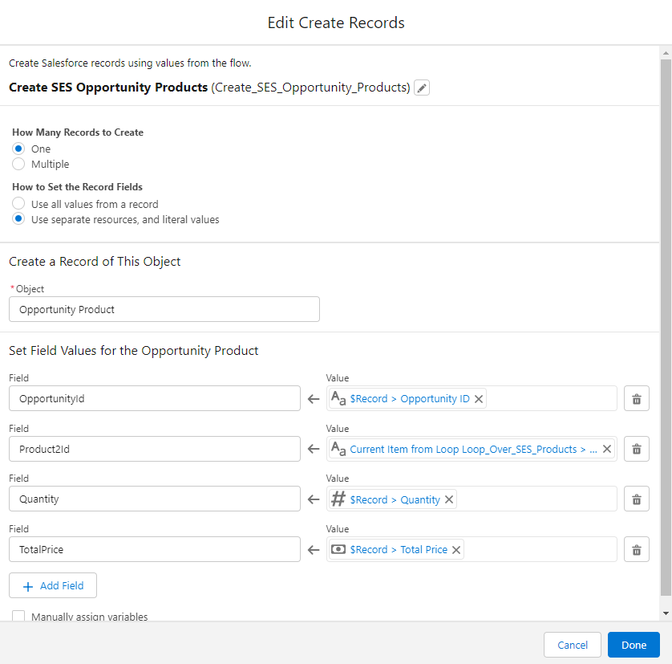The height and width of the screenshot is (664, 672).
Task: Remove the $Record > Total Price value pill
Action: tap(456, 550)
